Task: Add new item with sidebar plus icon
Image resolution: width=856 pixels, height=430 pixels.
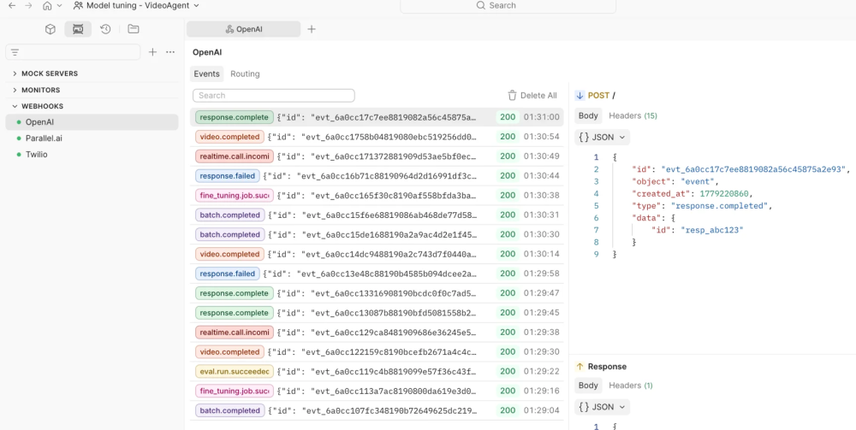Action: (153, 52)
